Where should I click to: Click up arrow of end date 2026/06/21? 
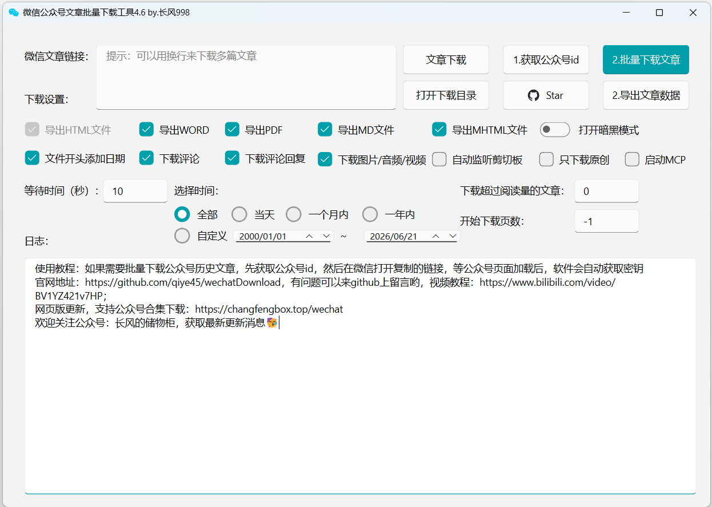tap(436, 236)
